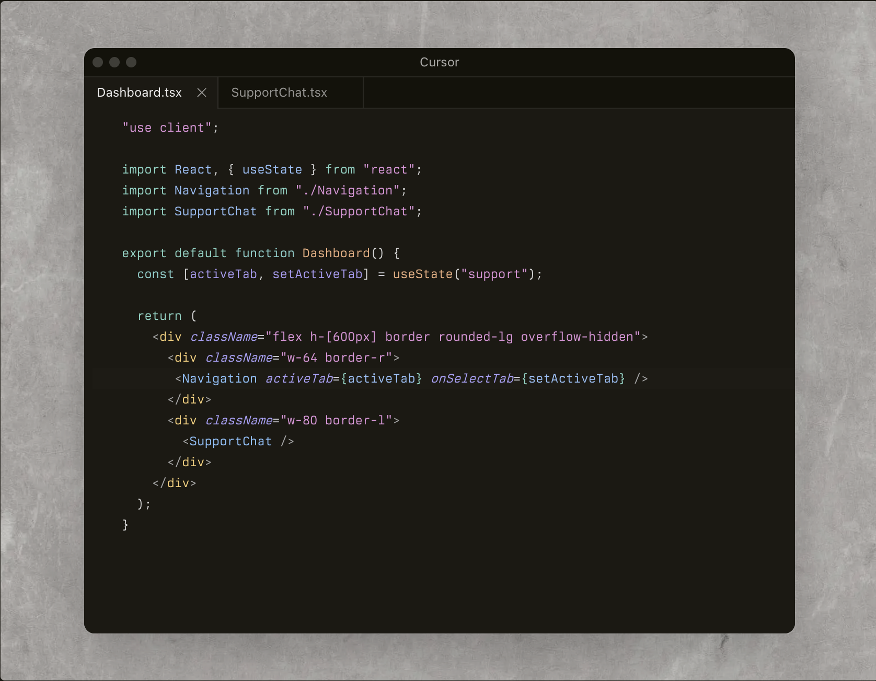Viewport: 876px width, 681px height.
Task: Click the SupportChat JSX element tag
Action: pyautogui.click(x=230, y=442)
